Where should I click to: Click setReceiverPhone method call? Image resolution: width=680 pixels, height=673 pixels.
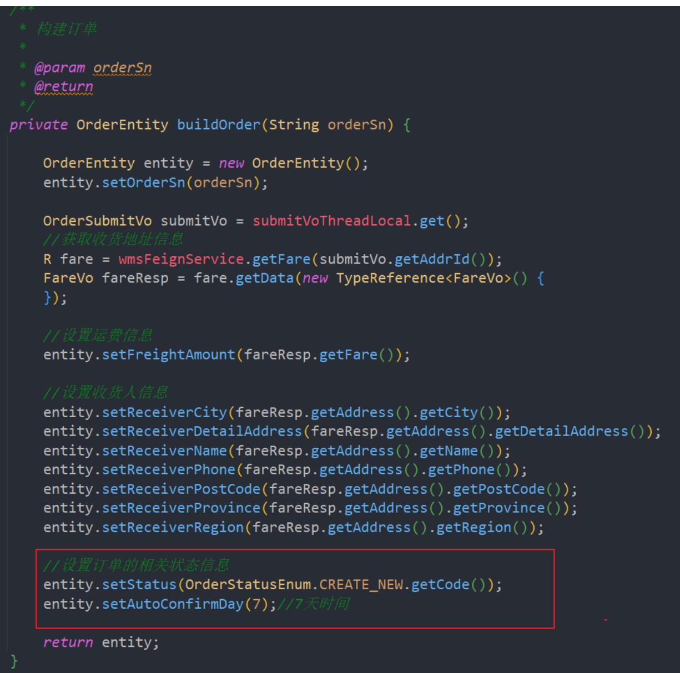[169, 469]
